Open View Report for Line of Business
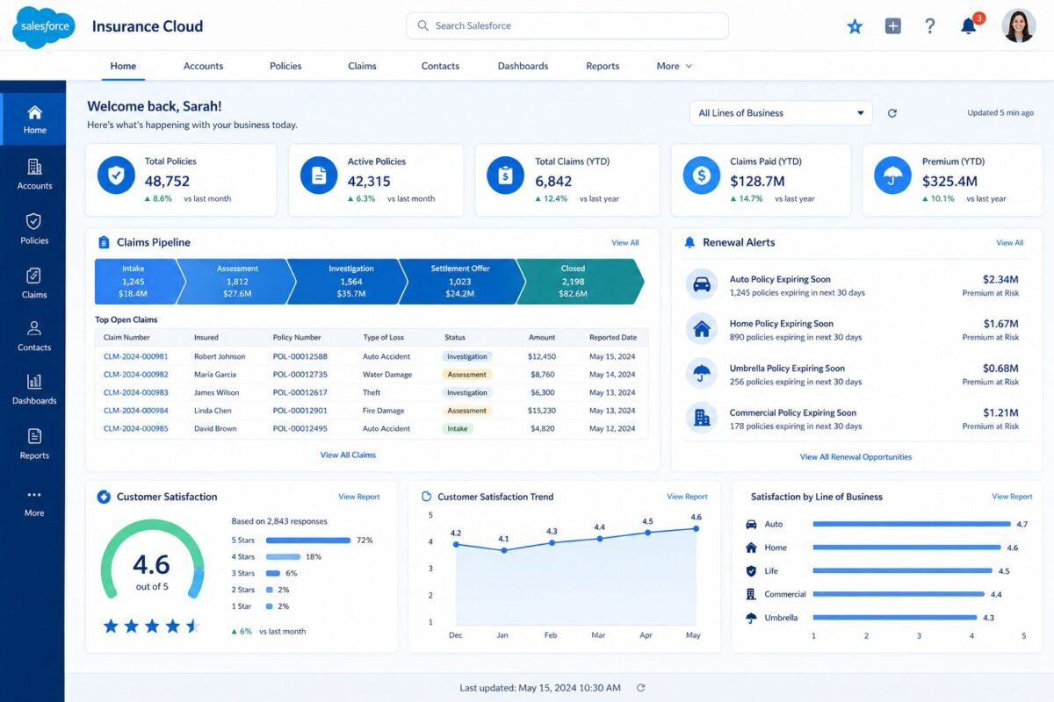The image size is (1054, 702). click(x=1012, y=497)
